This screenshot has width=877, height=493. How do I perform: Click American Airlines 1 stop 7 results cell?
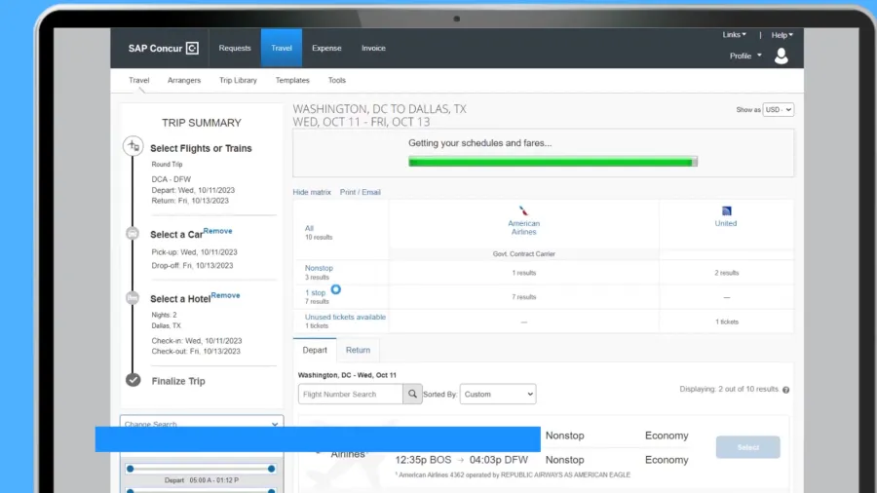click(524, 297)
